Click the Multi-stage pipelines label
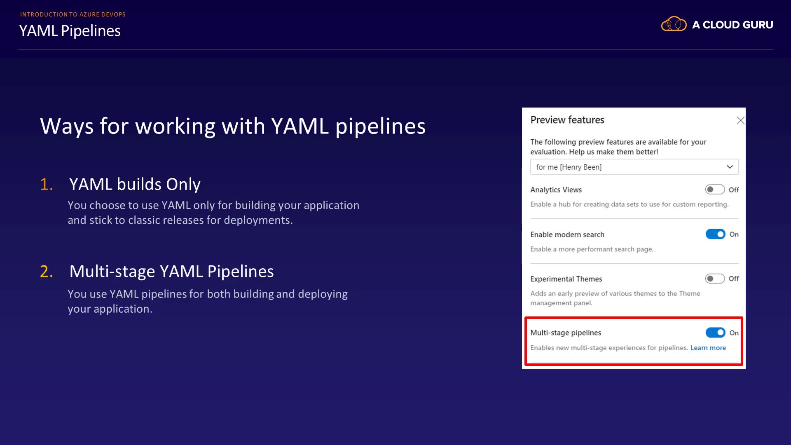Viewport: 791px width, 445px height. (x=565, y=333)
